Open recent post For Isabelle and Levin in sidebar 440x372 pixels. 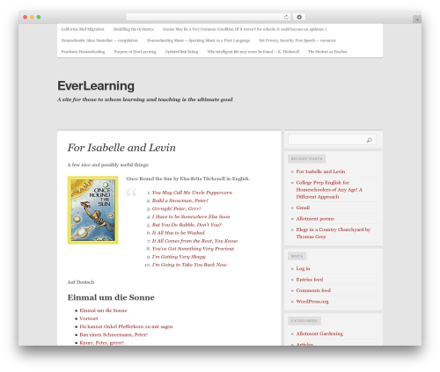pyautogui.click(x=320, y=171)
